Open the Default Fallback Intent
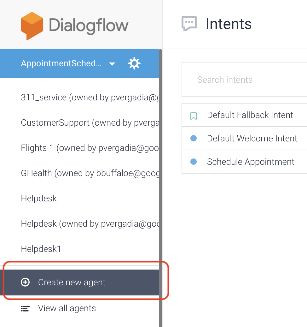Image resolution: width=307 pixels, height=327 pixels. click(x=250, y=115)
